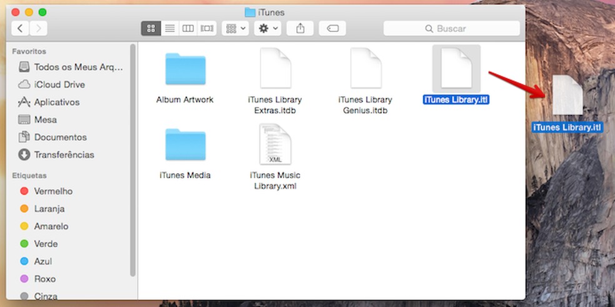Go forward with the right chevron button
Screen dimensions: 615x307
click(39, 28)
